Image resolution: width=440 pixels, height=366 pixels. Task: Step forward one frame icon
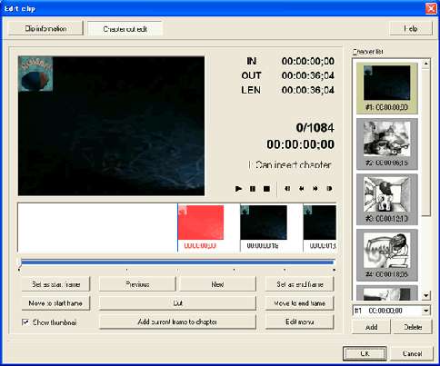click(315, 189)
